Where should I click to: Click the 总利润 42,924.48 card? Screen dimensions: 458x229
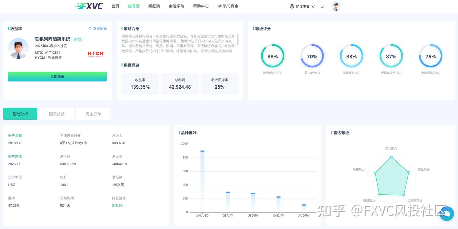(x=180, y=84)
